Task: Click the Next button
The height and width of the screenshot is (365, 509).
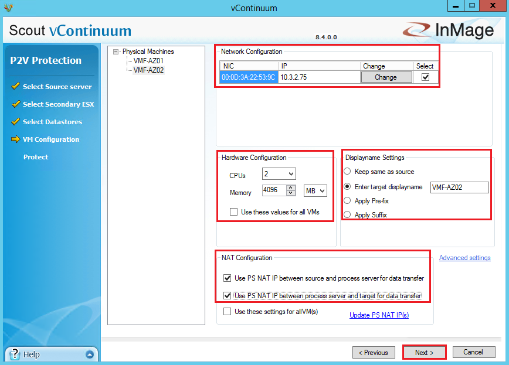Action: (424, 353)
